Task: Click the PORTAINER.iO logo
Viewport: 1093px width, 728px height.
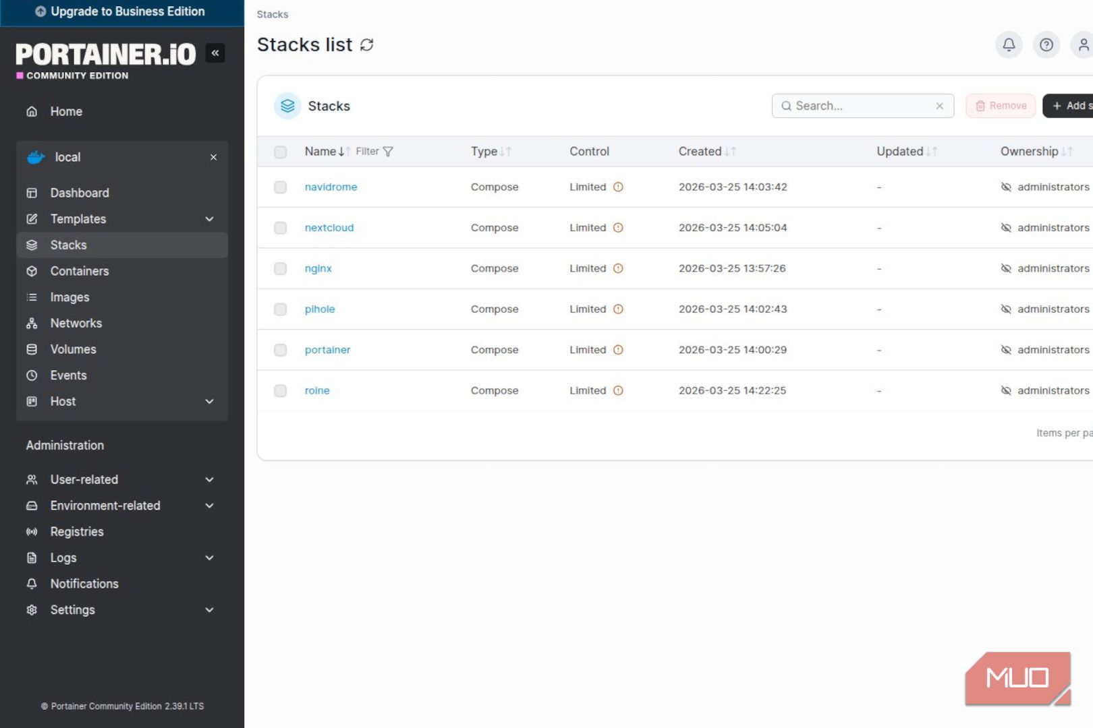Action: 106,55
